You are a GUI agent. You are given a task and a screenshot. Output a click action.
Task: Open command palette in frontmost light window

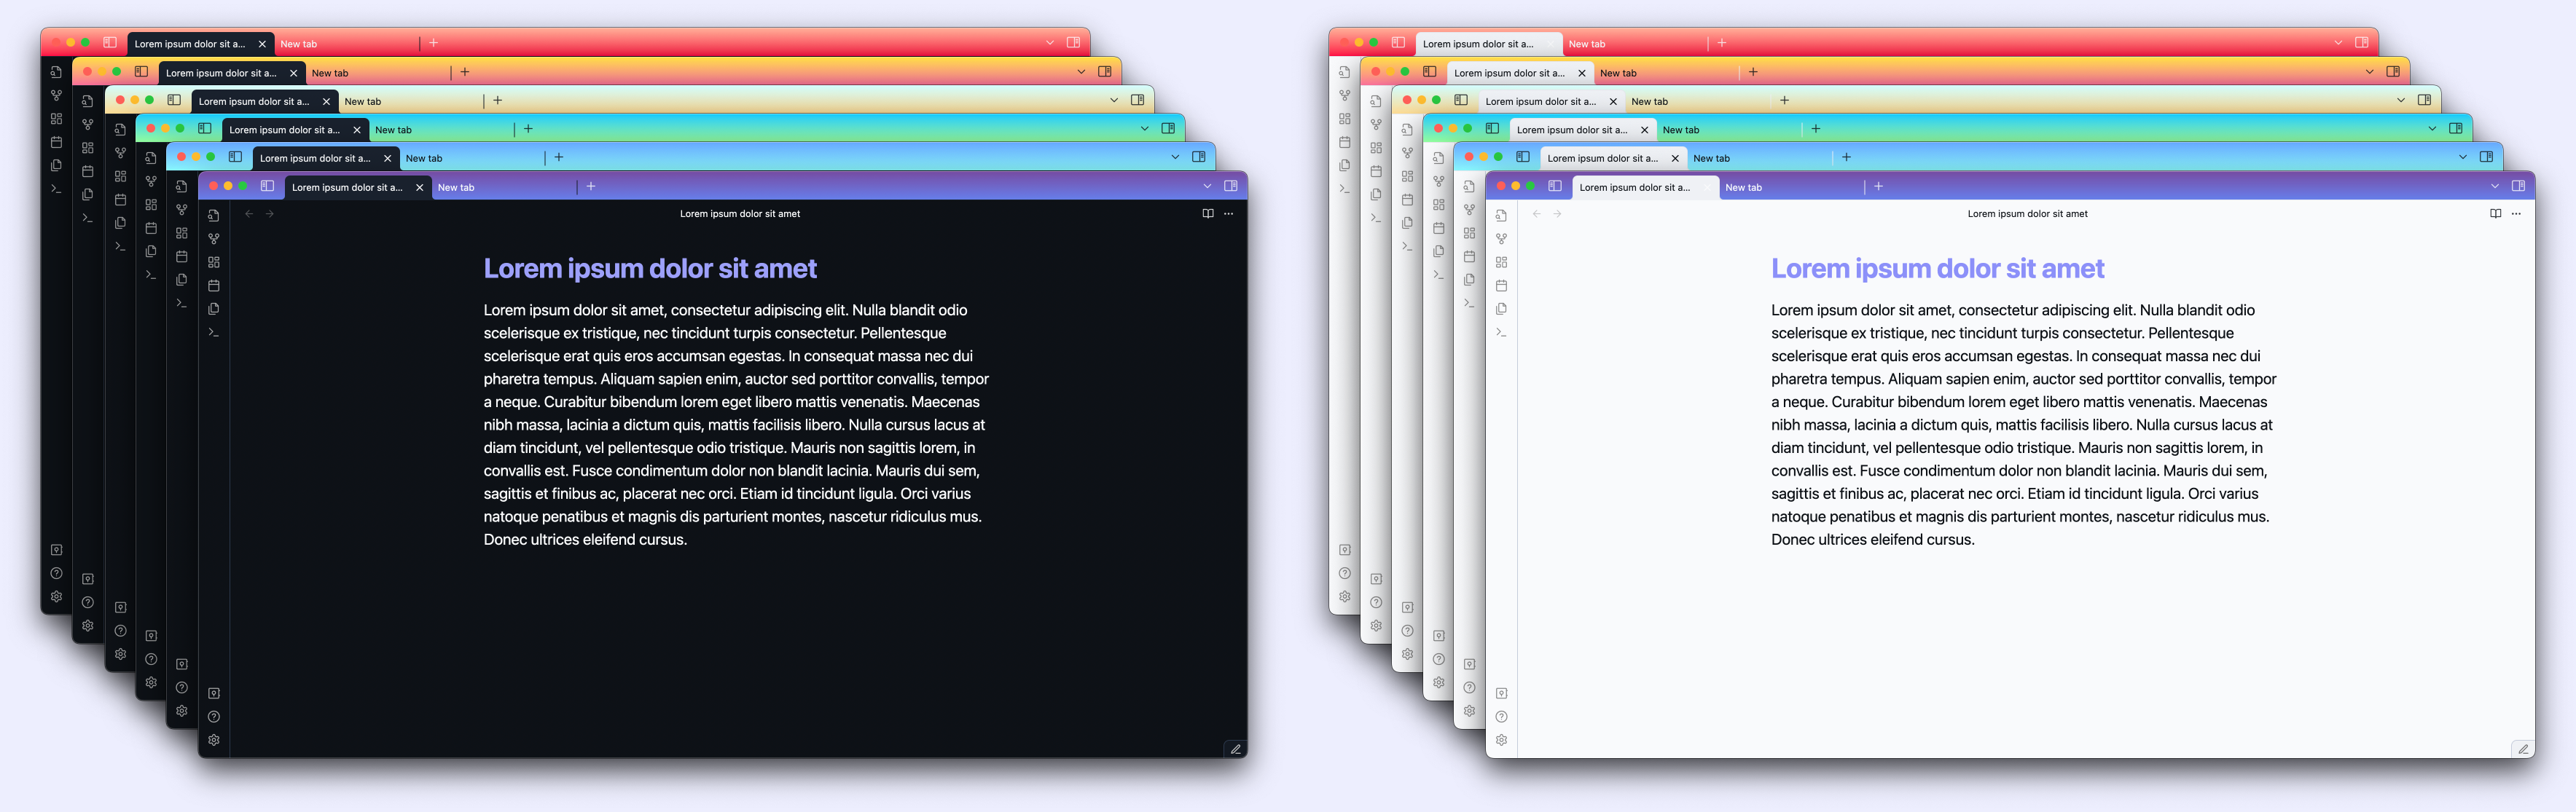[1501, 333]
